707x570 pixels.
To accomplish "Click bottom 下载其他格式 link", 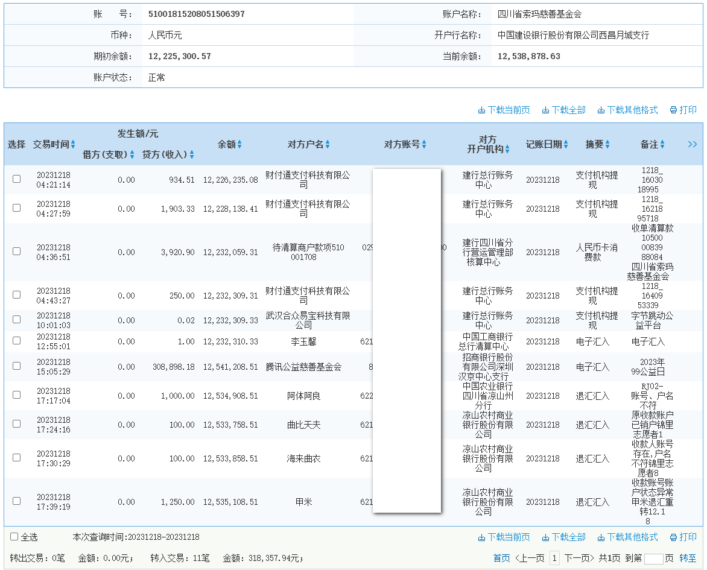I will coord(627,537).
